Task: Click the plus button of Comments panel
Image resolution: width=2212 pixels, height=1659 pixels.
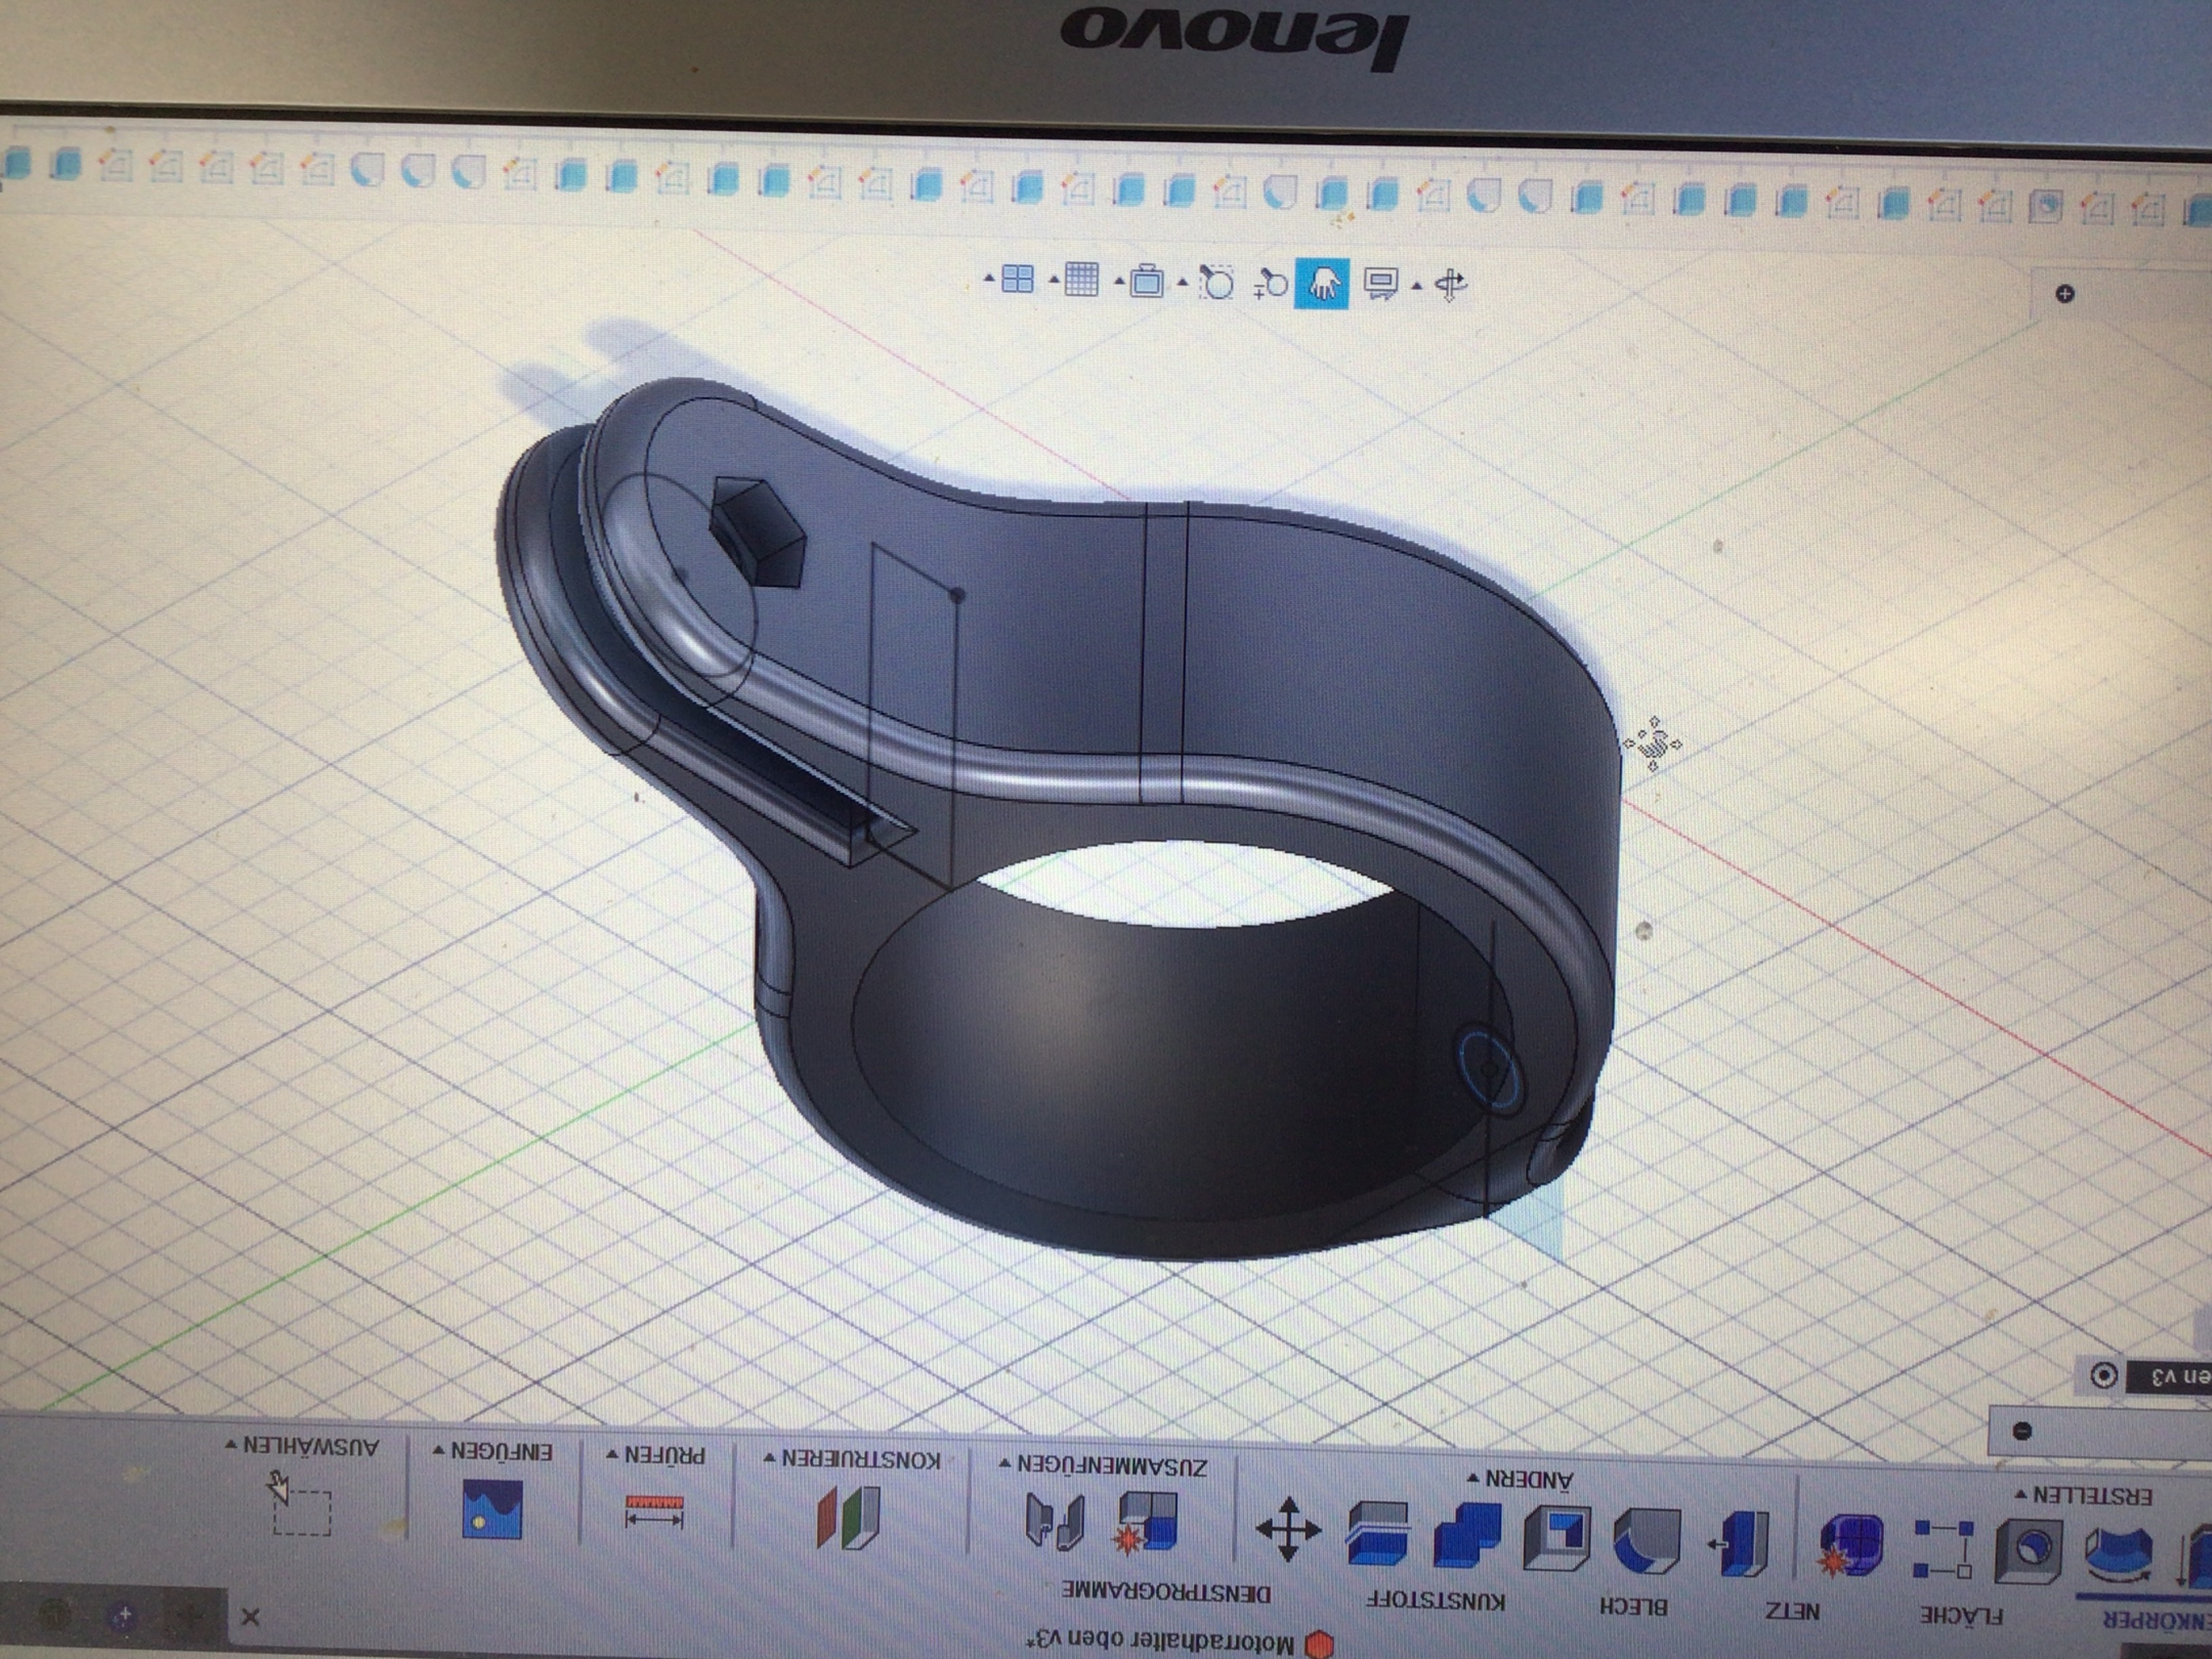Action: point(2065,294)
